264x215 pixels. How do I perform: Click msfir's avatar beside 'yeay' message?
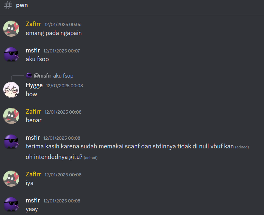(x=11, y=205)
